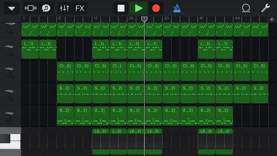Select the shortened Cl...) region at bar 21
Image resolution: width=277 pixels, height=156 pixels.
118,71
